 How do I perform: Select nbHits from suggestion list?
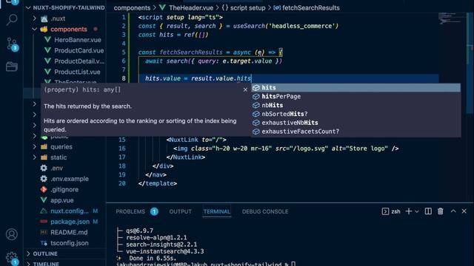point(355,105)
